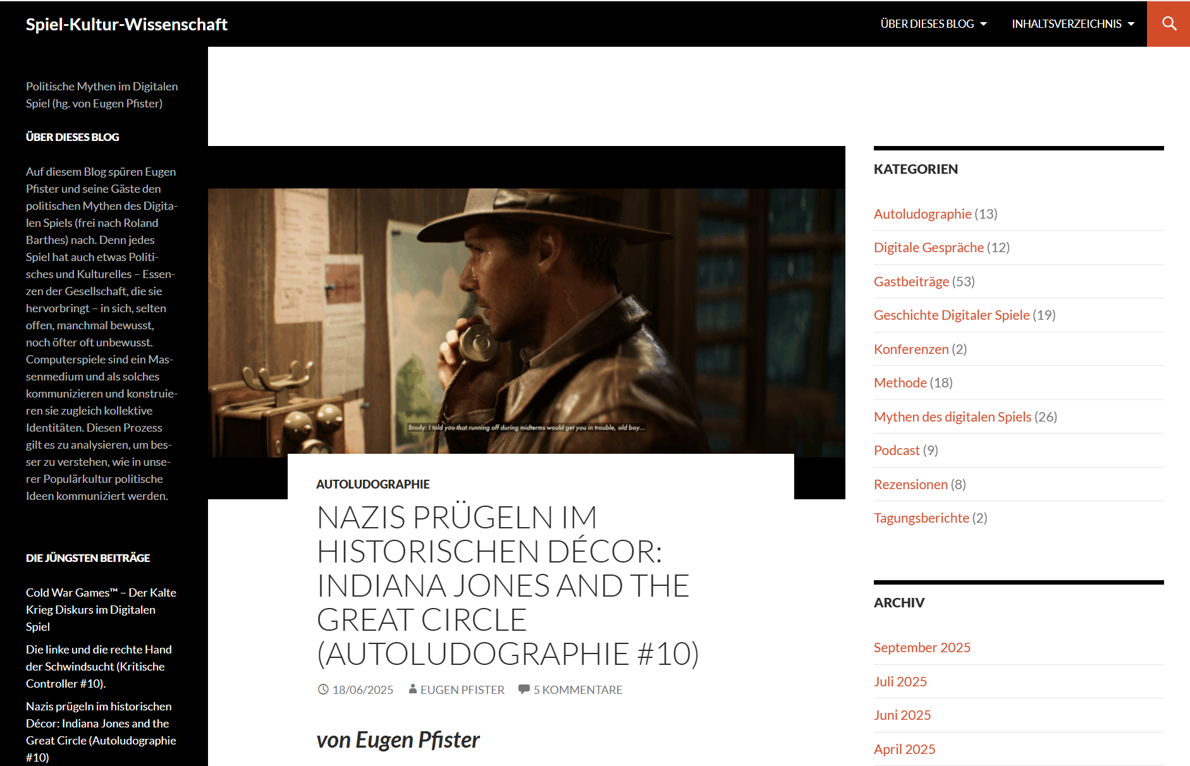Expand the Über dieses Blog dropdown menu
Screen dimensions: 1190x766
pyautogui.click(x=933, y=24)
